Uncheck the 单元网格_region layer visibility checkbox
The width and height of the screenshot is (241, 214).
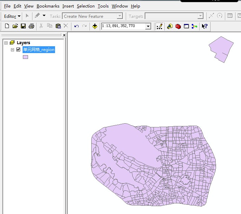(x=18, y=50)
